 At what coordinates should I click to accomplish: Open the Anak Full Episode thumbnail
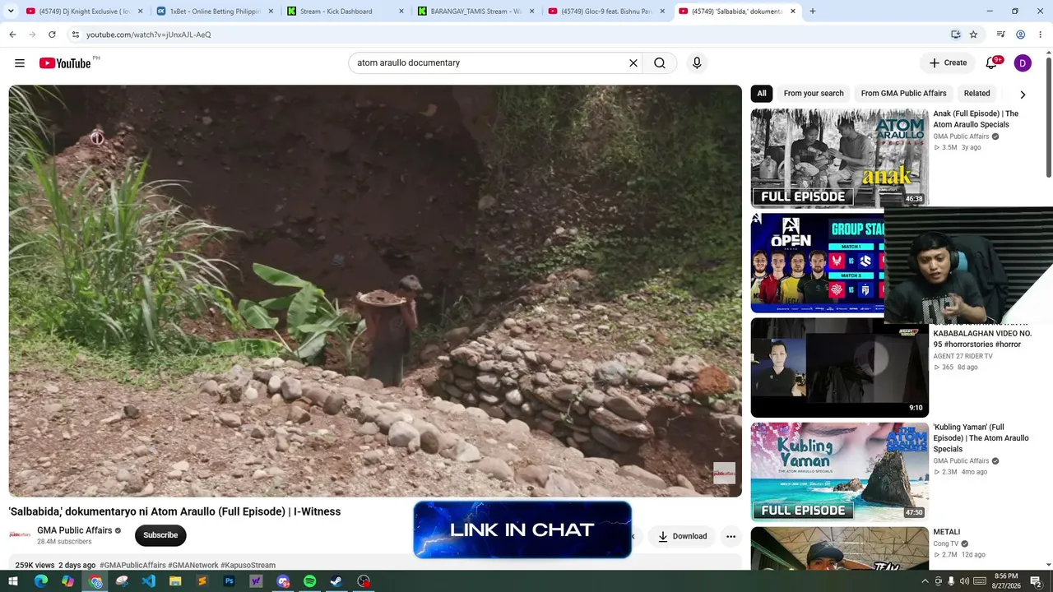(x=839, y=158)
